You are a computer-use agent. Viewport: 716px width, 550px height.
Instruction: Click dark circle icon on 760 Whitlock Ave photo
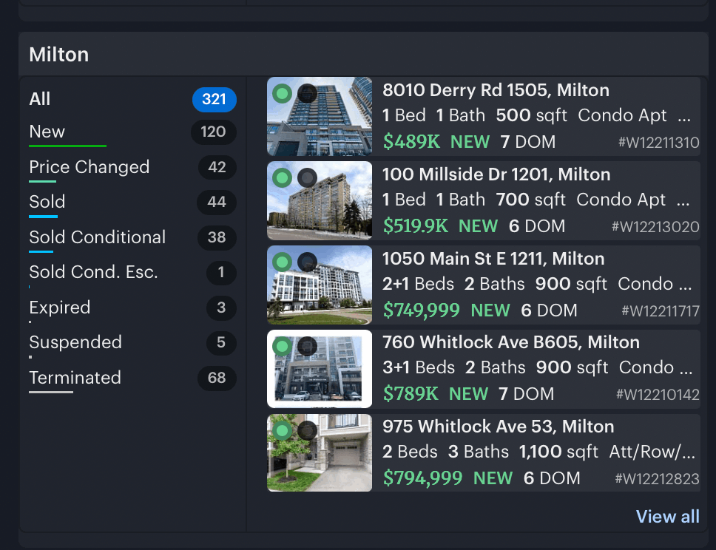(307, 346)
